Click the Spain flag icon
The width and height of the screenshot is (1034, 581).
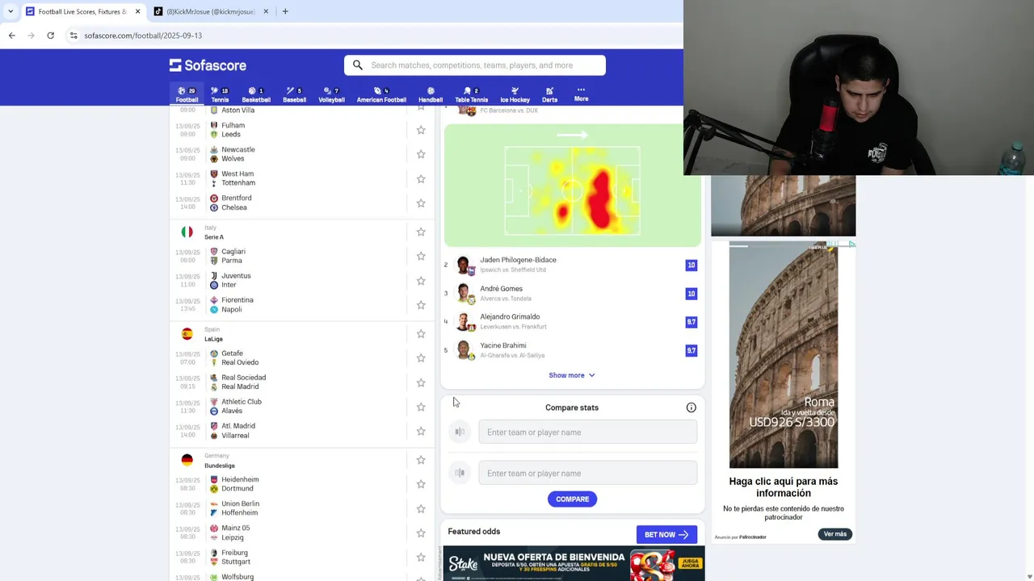tap(187, 333)
